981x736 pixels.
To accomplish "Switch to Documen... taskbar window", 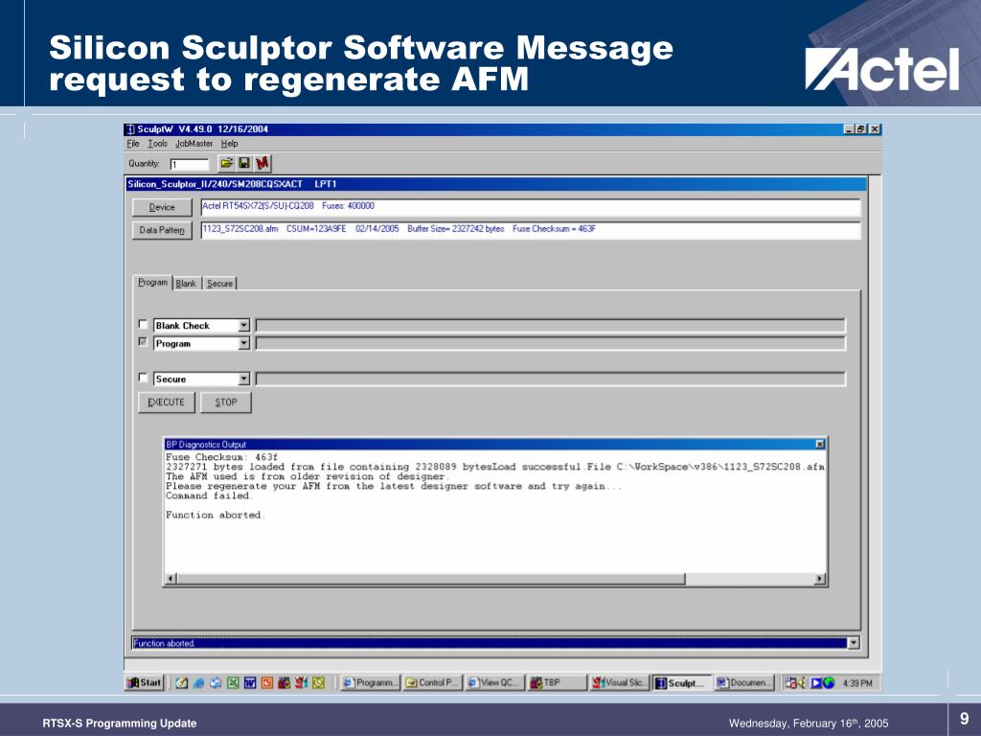I will pos(744,682).
